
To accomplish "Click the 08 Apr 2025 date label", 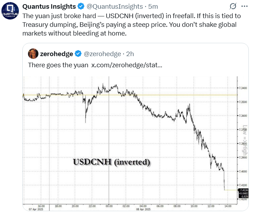I will click(x=143, y=209).
